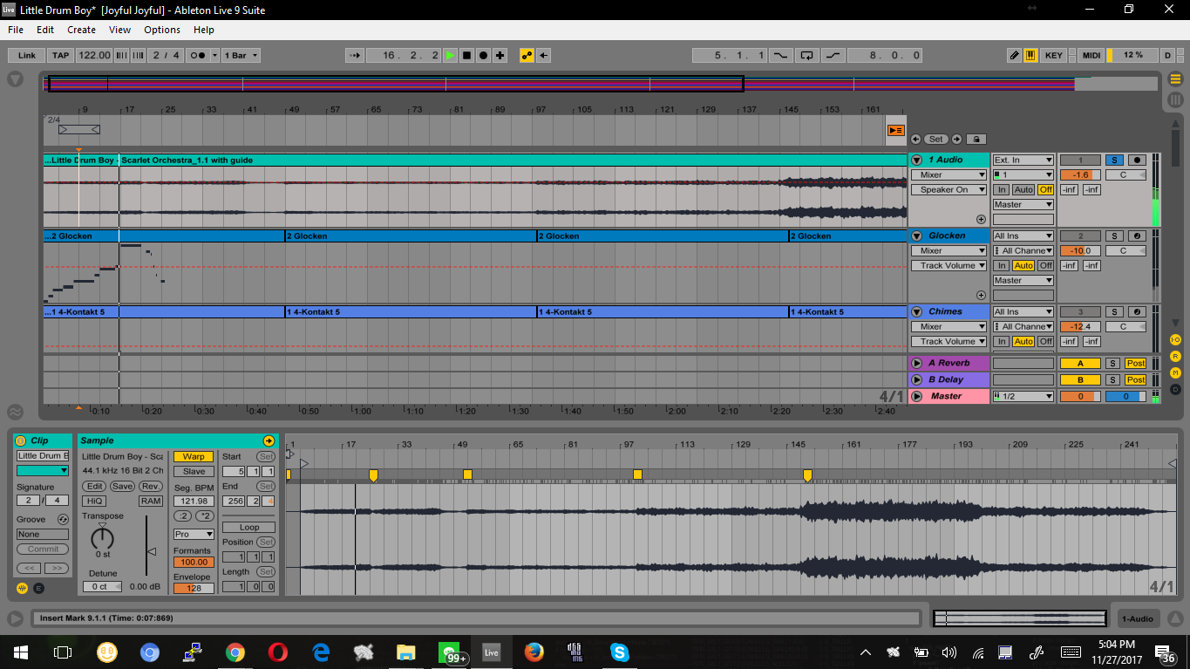Open the 1 Bar quantization menu
Screen dimensions: 1190x669
tap(241, 55)
